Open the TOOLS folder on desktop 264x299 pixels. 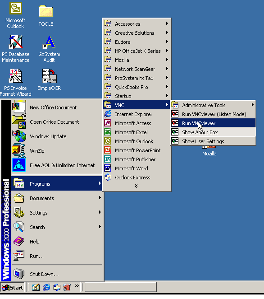click(x=46, y=11)
